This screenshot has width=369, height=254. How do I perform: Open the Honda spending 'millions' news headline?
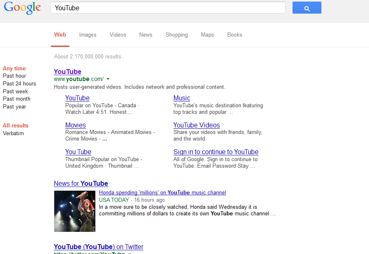pos(162,193)
